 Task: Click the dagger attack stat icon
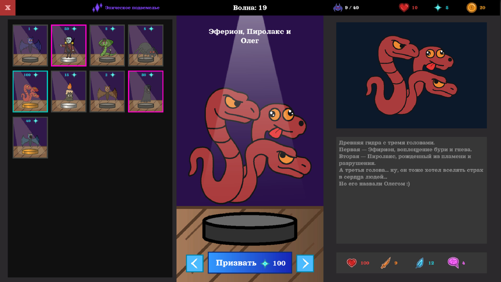(x=385, y=263)
